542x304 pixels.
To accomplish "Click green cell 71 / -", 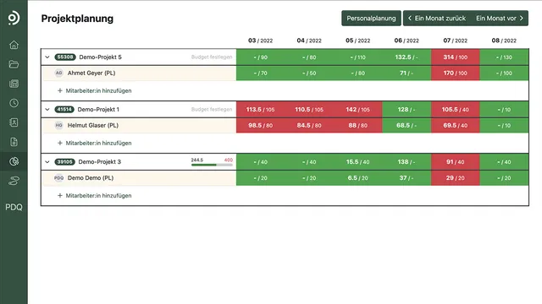I will (406, 73).
